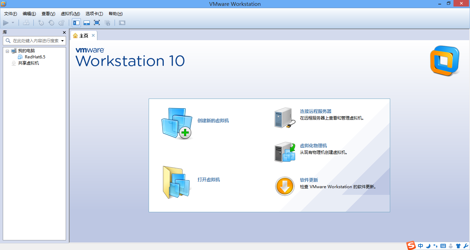Image resolution: width=470 pixels, height=250 pixels.
Task: Enter full screen mode from toolbar
Action: pyautogui.click(x=97, y=23)
